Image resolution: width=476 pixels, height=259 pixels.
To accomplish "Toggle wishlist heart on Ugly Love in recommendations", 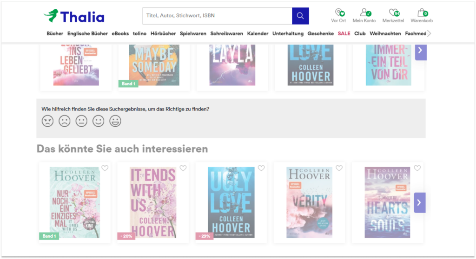I will (x=261, y=168).
